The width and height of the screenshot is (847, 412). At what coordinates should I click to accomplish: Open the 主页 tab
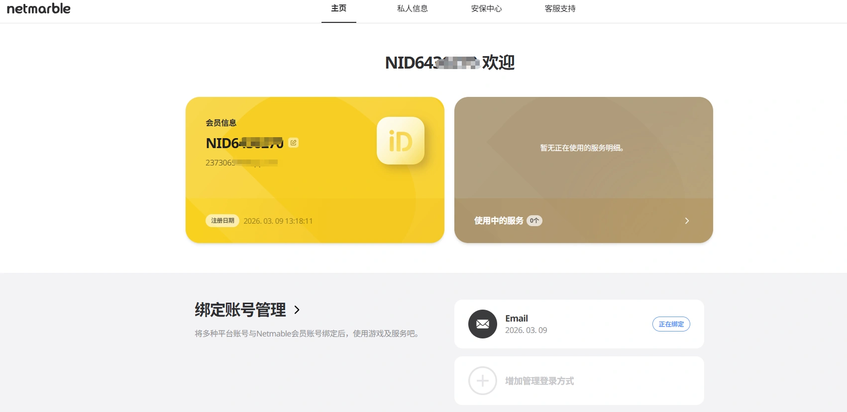(339, 8)
